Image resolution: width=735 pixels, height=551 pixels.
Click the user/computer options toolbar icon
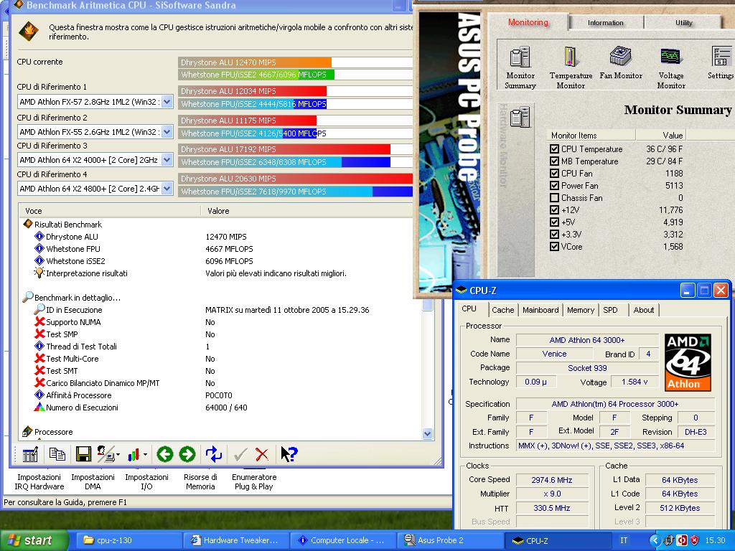coord(106,454)
